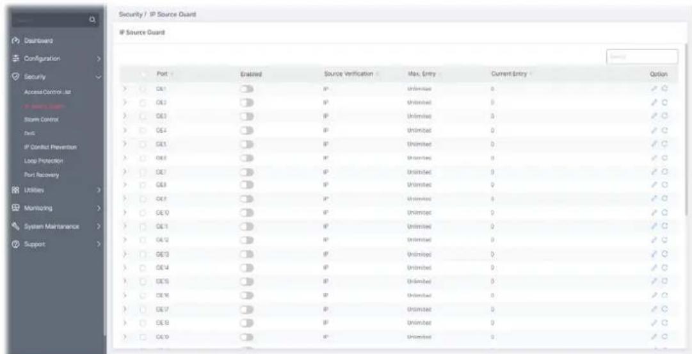Collapse the Security menu chevron
Screen dimensions: 692x354
(x=99, y=77)
